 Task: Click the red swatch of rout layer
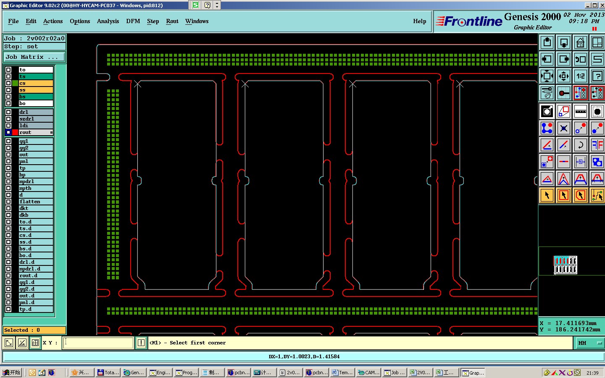coord(15,132)
